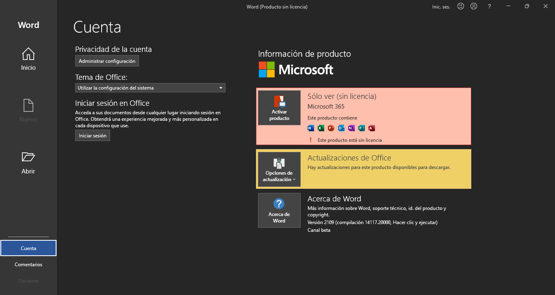Click the OneNote app icon in product list
Image resolution: width=555 pixels, height=295 pixels.
tap(351, 128)
